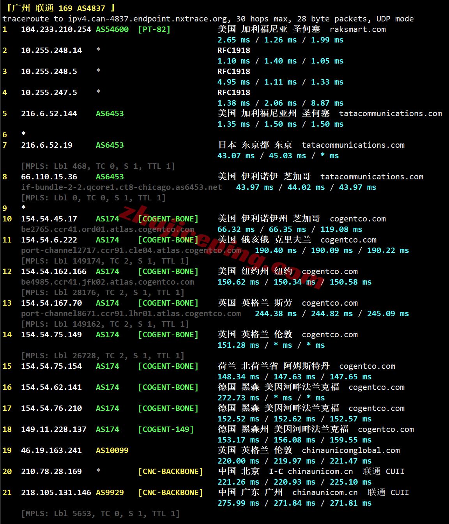Click the latency value 151.28 ms

point(239,345)
